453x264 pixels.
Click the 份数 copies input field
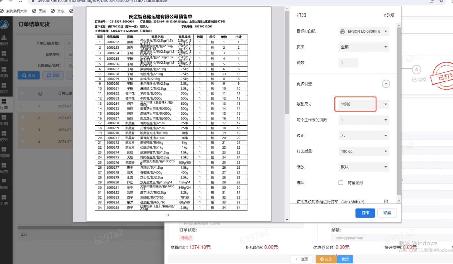pos(348,63)
